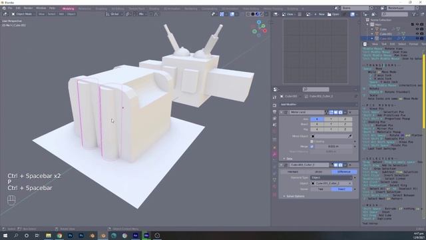Hide Cube.001 with its eye icon

pos(417,34)
